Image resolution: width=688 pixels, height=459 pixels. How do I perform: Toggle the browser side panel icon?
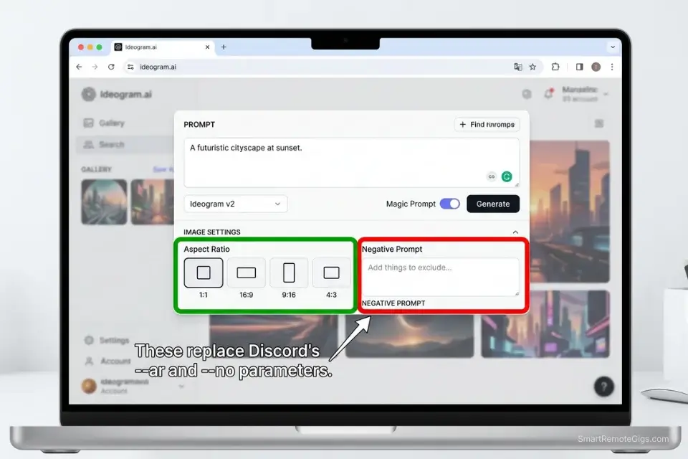580,67
